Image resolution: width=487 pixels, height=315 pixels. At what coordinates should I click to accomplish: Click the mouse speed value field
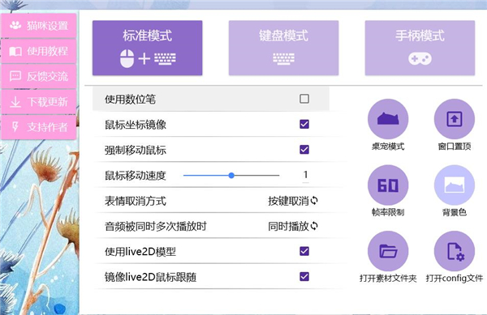[306, 175]
